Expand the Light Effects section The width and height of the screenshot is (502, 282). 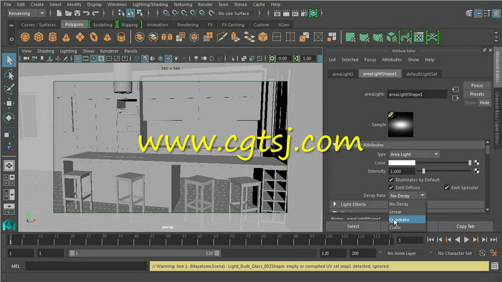click(335, 204)
